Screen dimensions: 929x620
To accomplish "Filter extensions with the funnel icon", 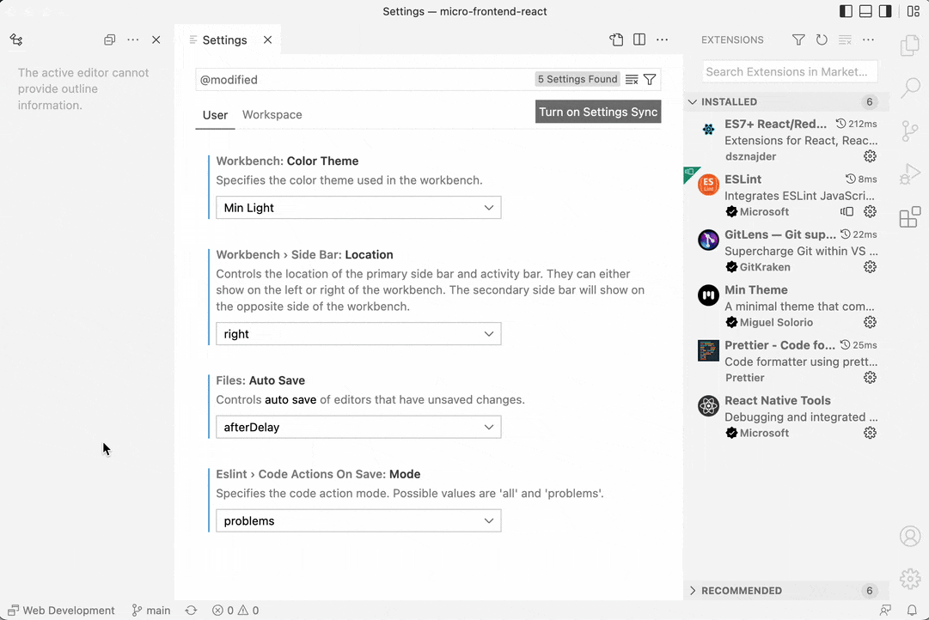I will coord(798,40).
